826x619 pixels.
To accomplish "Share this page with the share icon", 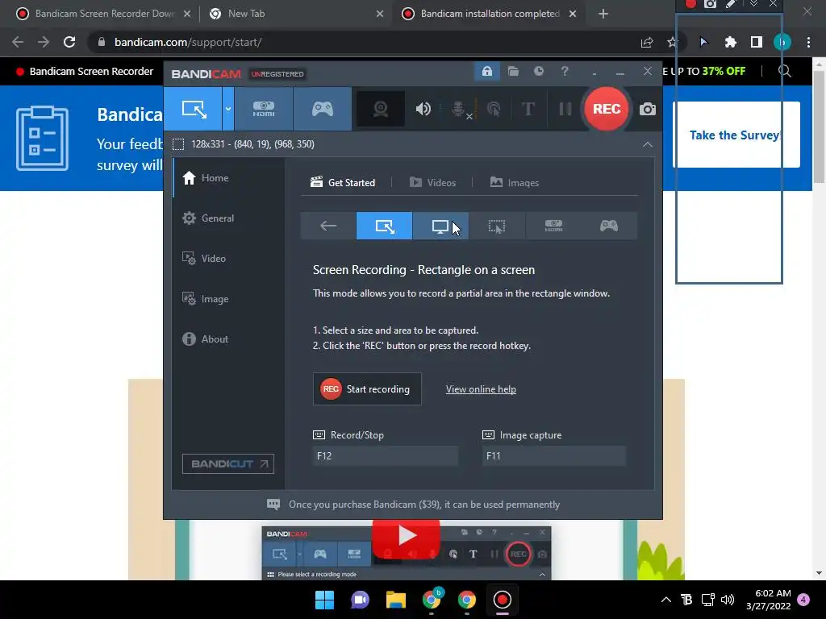I will click(x=646, y=42).
